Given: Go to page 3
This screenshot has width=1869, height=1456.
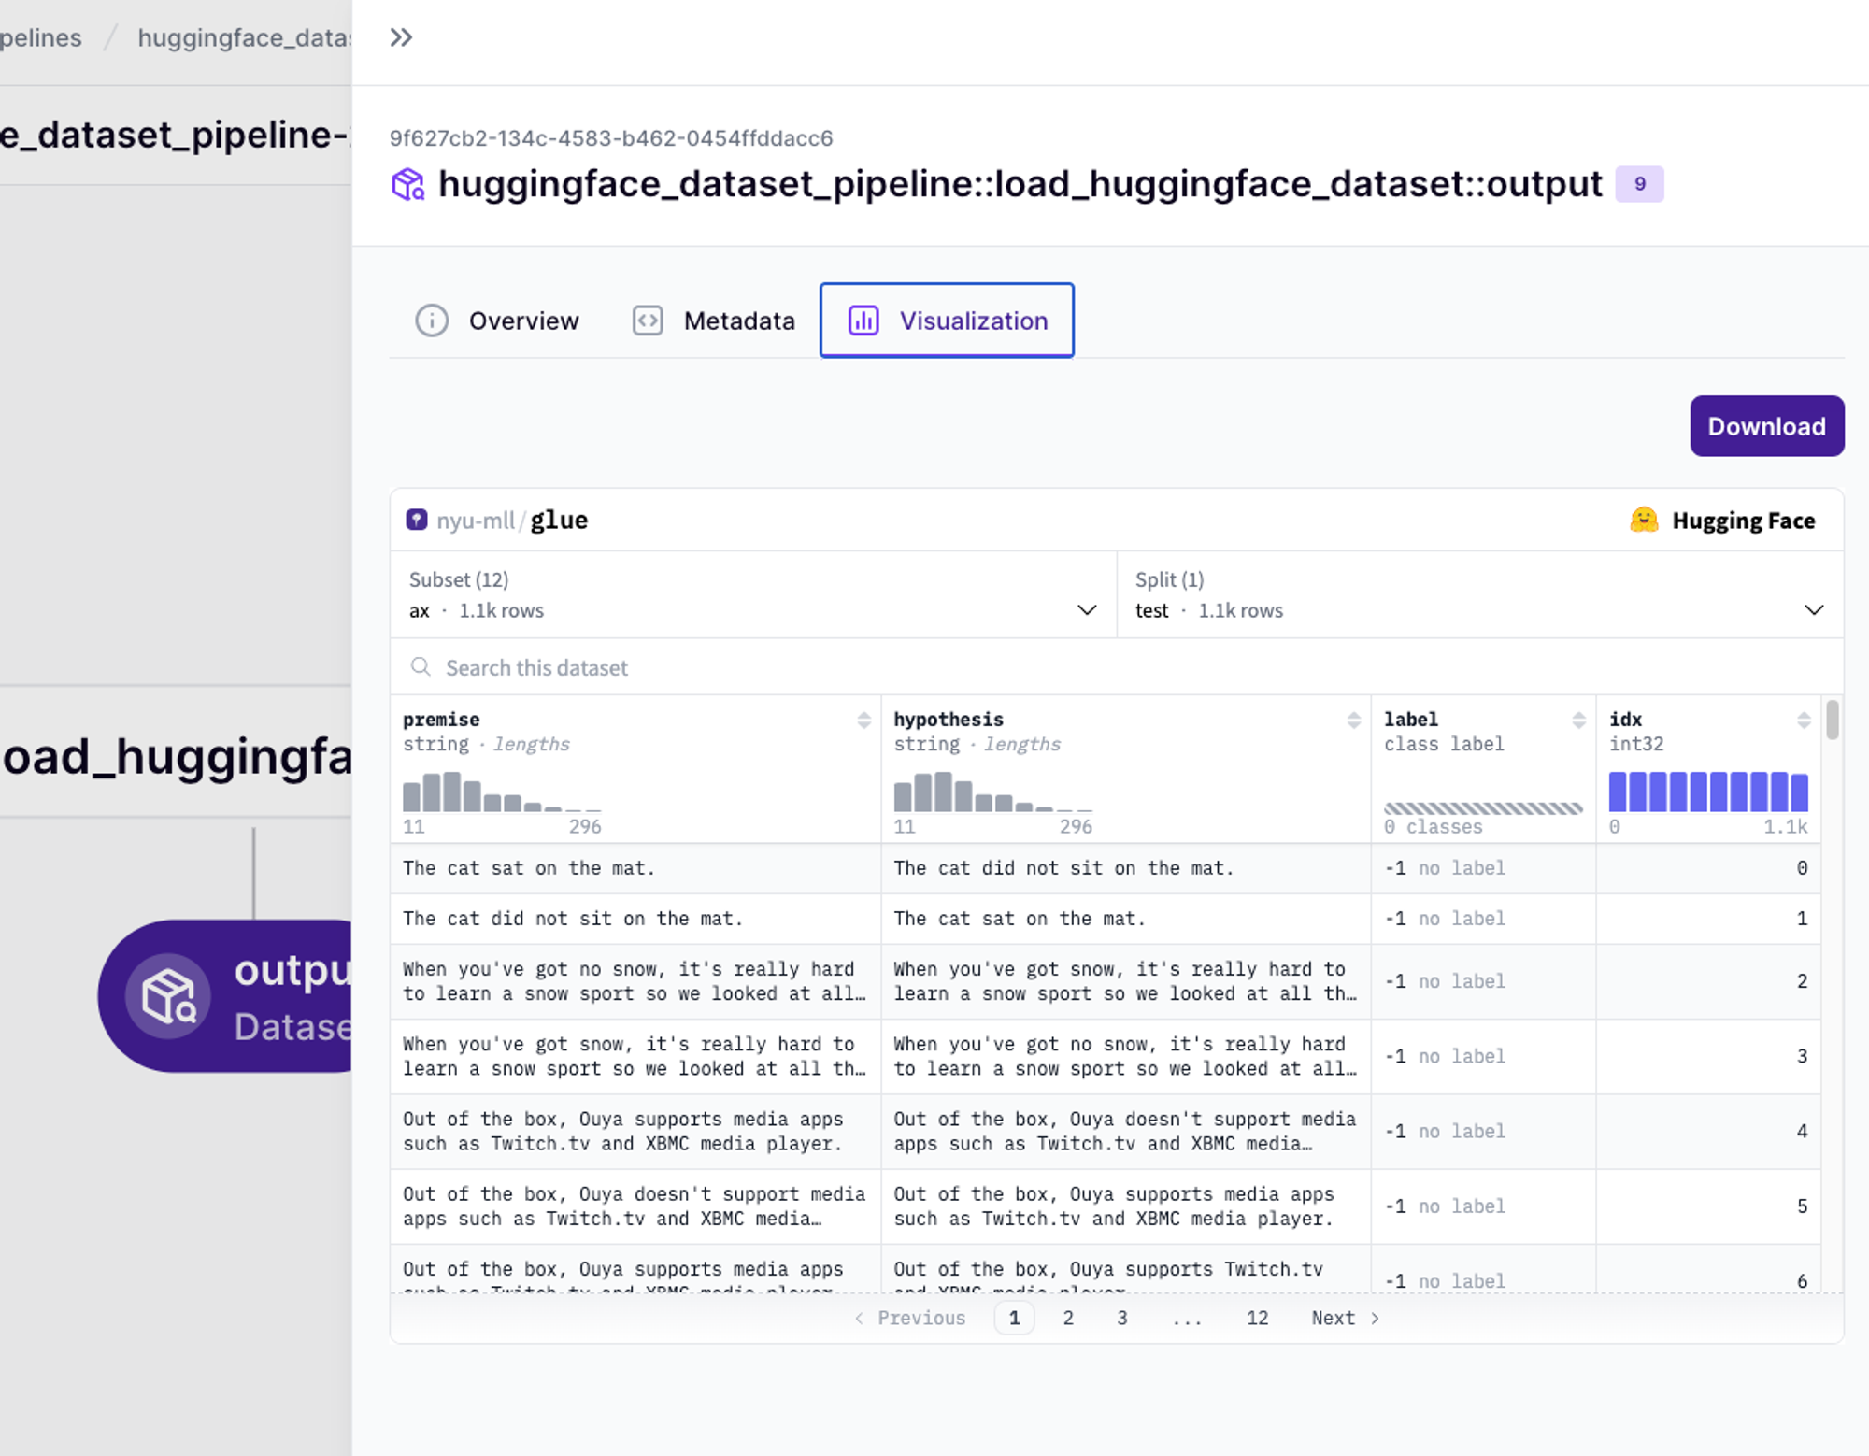Looking at the screenshot, I should click(1122, 1318).
